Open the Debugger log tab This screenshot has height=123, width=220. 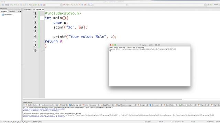pos(155,105)
